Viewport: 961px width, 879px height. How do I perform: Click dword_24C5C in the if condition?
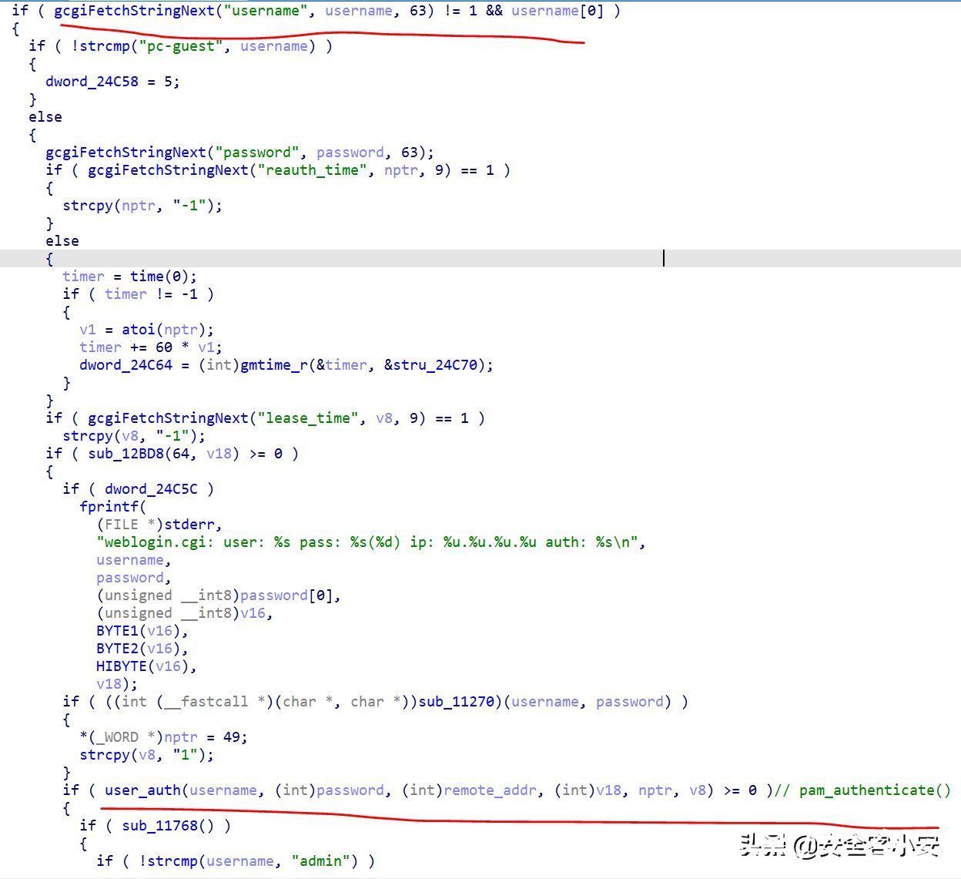[151, 489]
